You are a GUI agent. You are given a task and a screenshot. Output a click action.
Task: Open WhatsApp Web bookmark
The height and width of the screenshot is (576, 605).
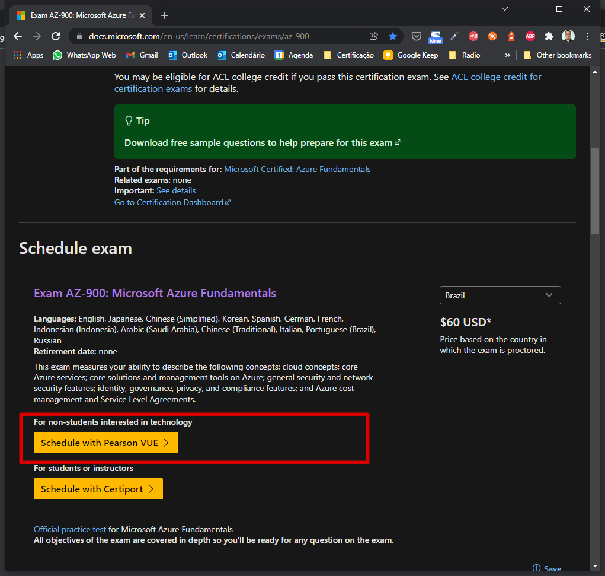(x=84, y=55)
